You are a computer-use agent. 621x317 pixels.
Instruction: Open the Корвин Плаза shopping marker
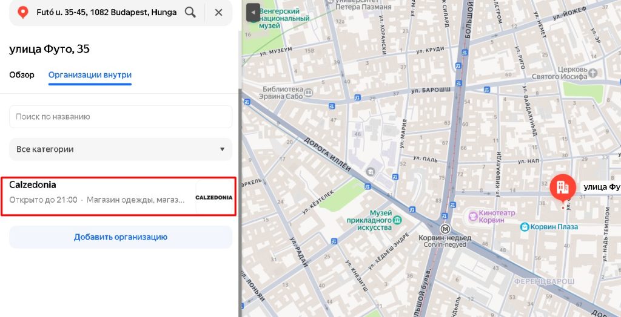[x=525, y=227]
